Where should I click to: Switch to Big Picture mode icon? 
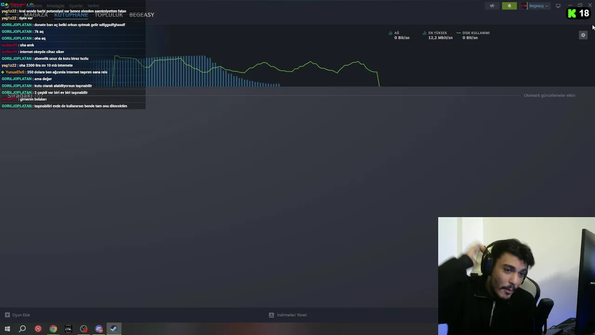558,6
